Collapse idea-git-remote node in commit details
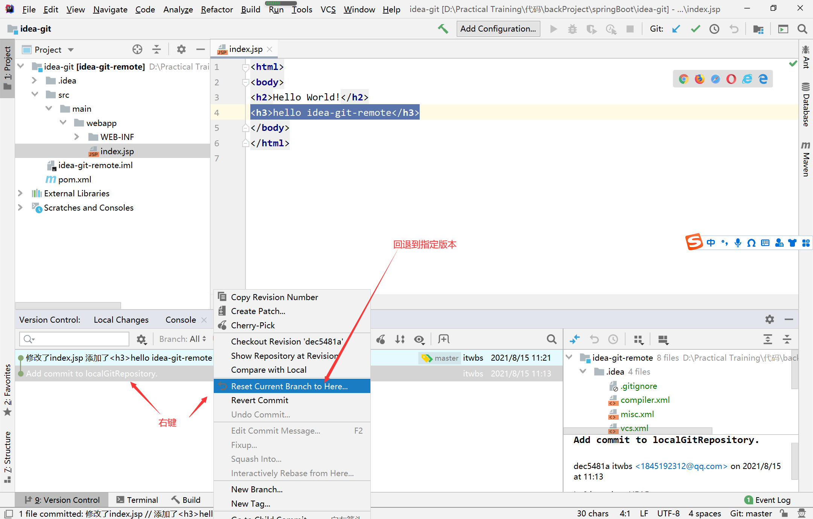The width and height of the screenshot is (813, 519). 569,357
